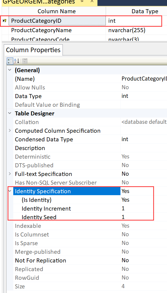The height and width of the screenshot is (293, 167).
Task: Collapse the (General) properties section
Action: click(x=10, y=70)
